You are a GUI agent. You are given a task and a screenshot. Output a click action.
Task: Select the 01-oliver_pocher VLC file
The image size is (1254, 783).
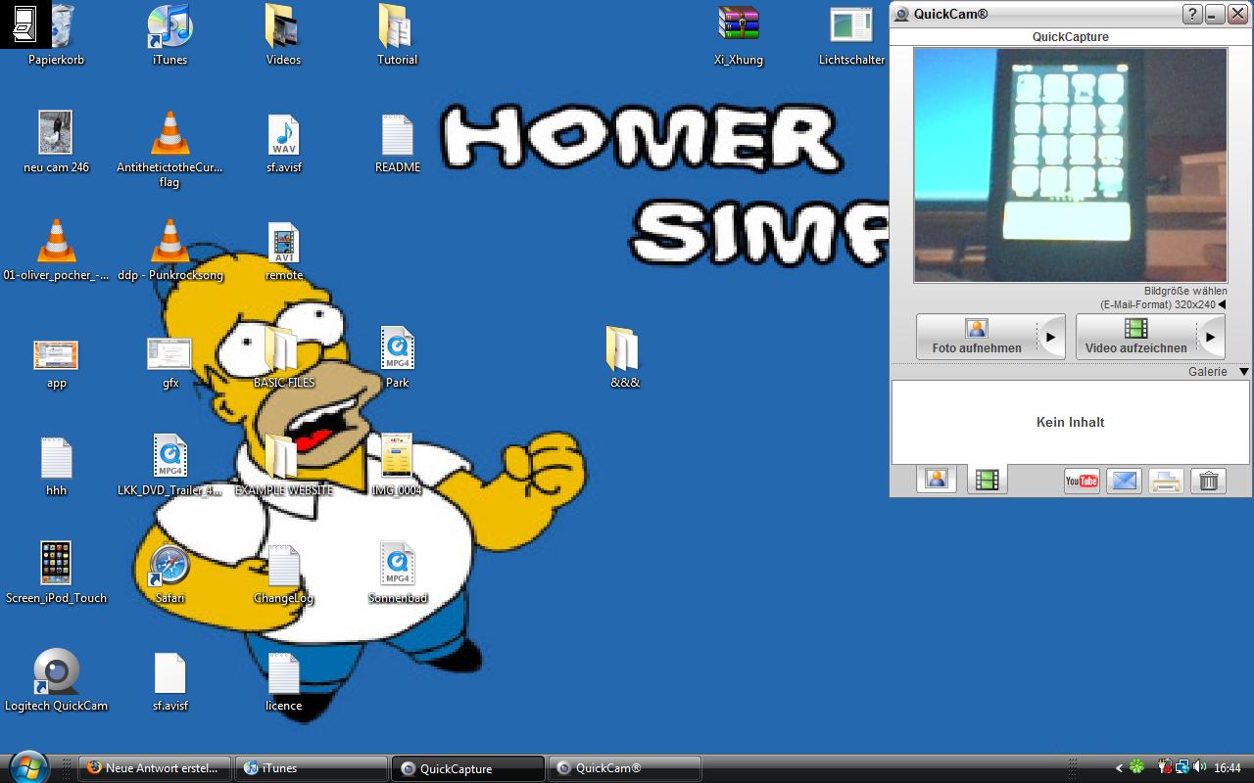click(x=56, y=250)
